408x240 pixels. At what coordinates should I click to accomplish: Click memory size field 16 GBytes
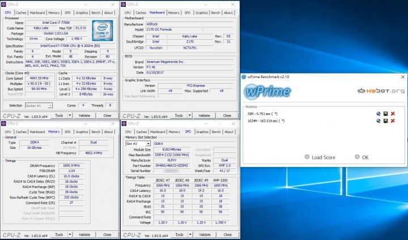tap(35, 147)
